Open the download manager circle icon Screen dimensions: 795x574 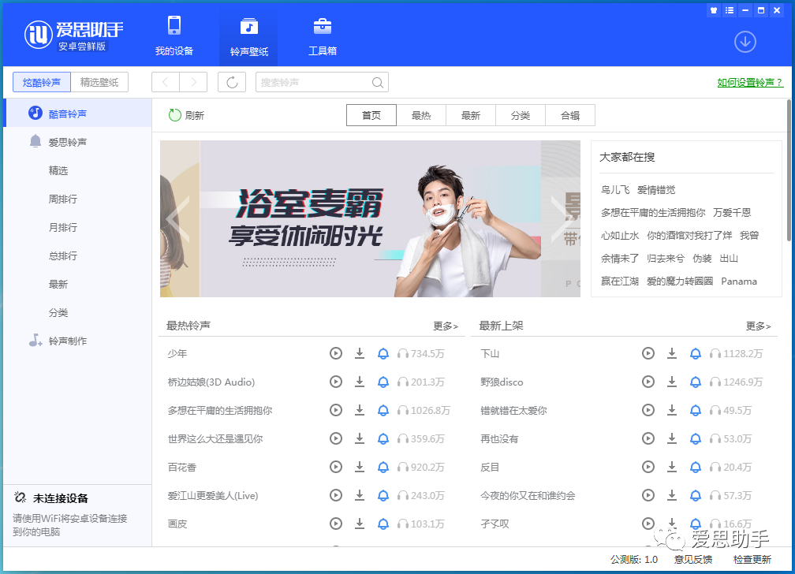[x=745, y=42]
